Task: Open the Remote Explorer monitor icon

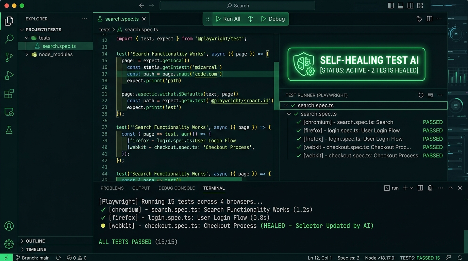Action: point(9,111)
